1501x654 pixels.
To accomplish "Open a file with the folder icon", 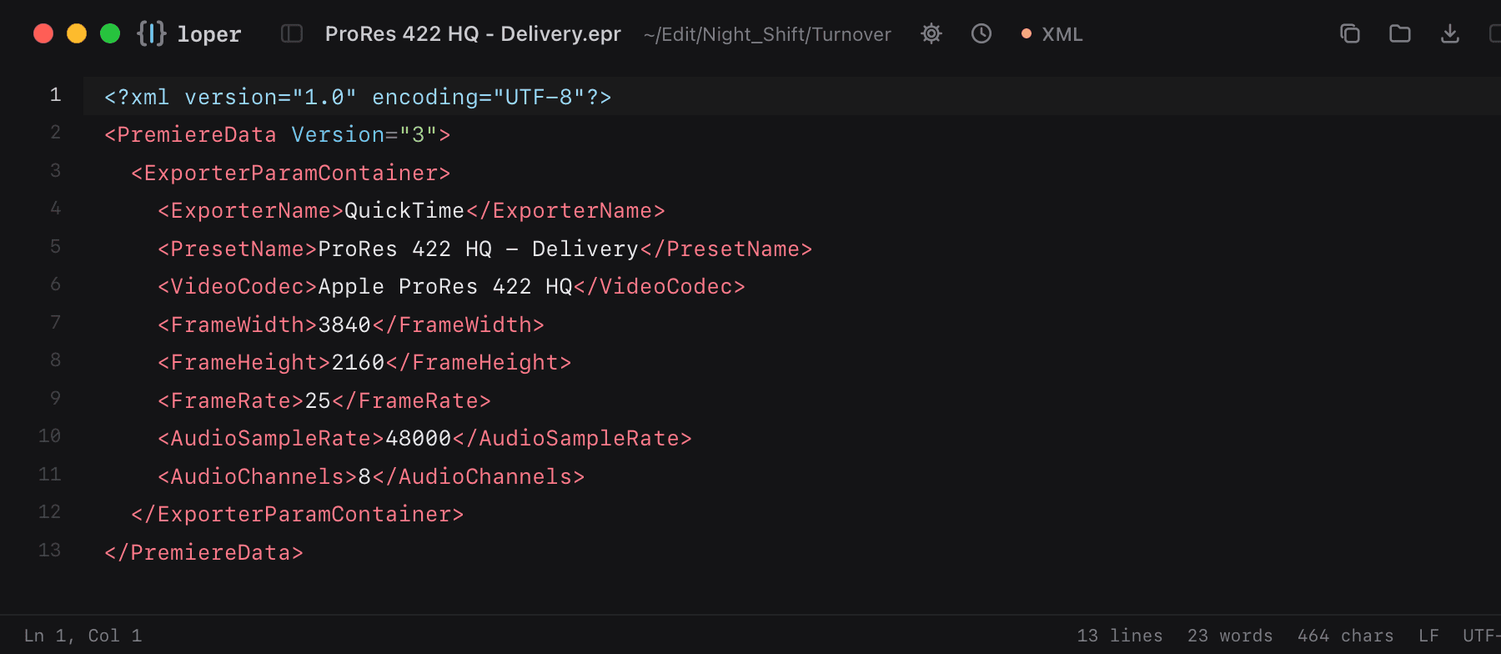I will click(1400, 33).
